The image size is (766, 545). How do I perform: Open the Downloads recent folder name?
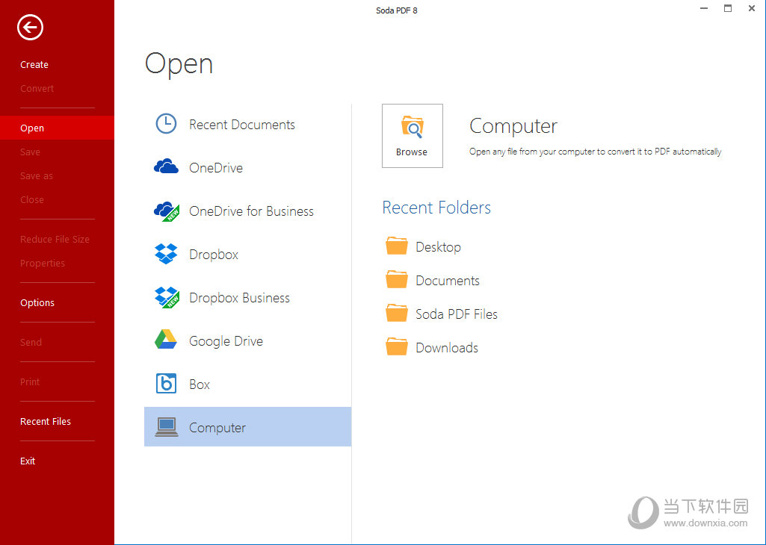click(446, 348)
